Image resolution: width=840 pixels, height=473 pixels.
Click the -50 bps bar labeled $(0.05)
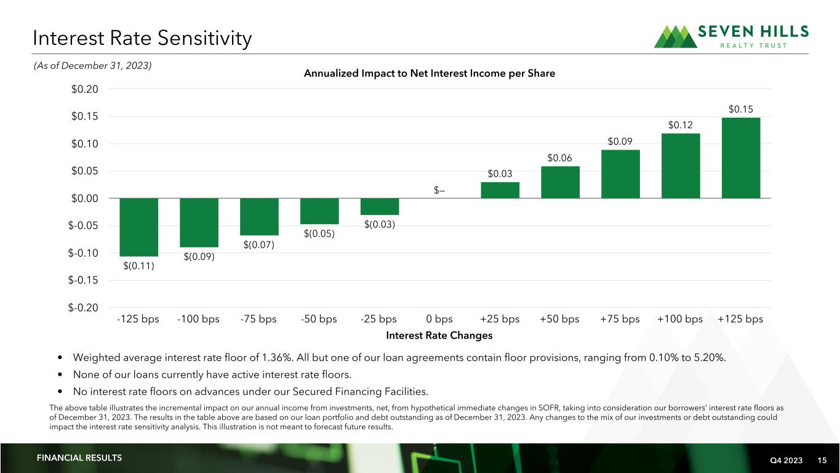pyautogui.click(x=319, y=211)
